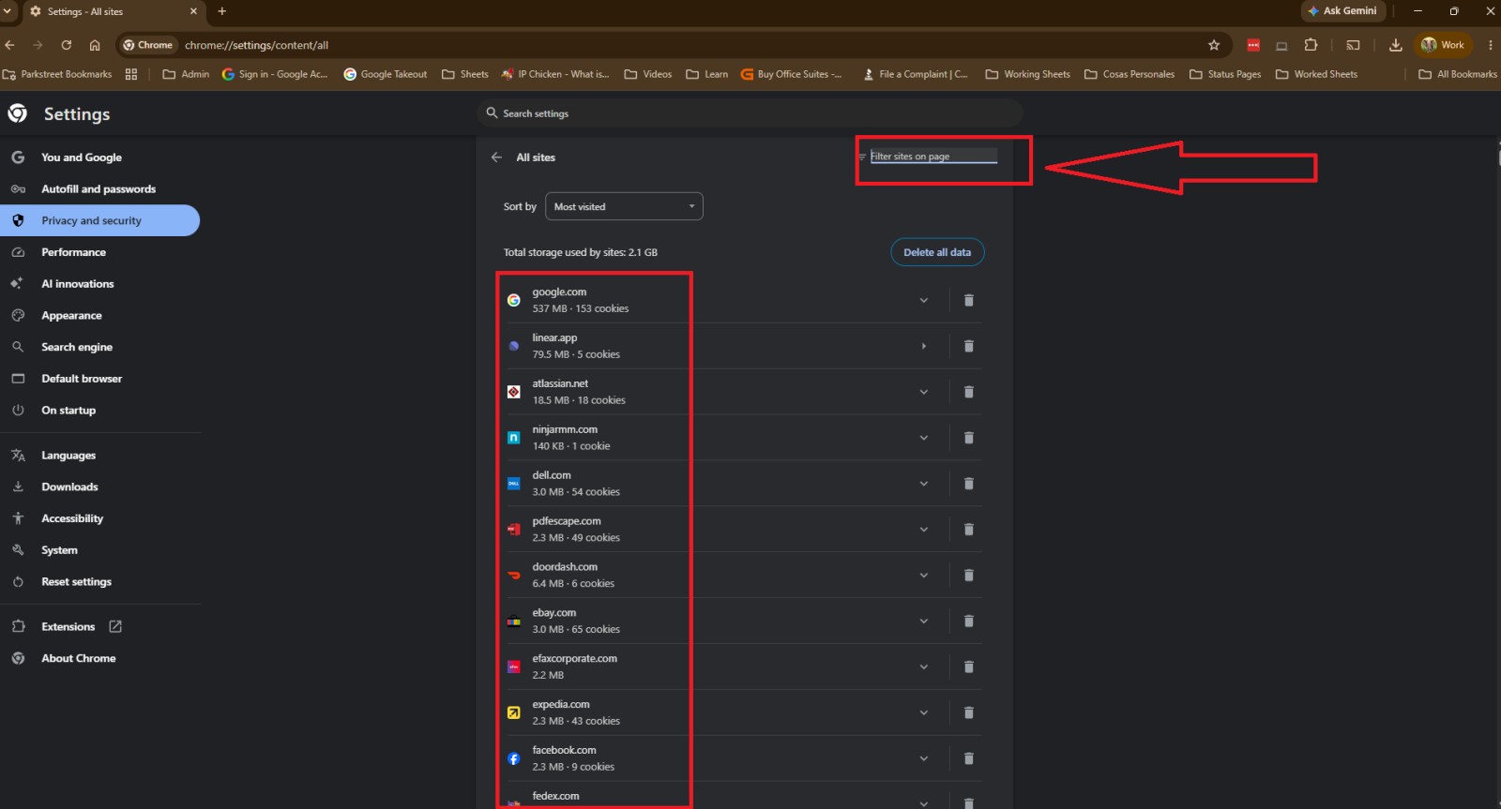Expand google.com site details chevron

pos(924,300)
